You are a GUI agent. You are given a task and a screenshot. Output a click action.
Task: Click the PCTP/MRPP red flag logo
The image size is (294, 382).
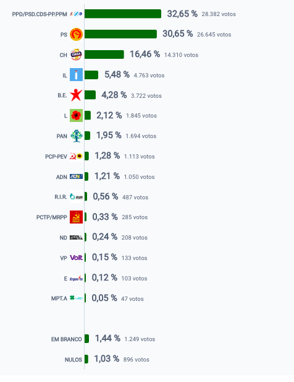[76, 217]
